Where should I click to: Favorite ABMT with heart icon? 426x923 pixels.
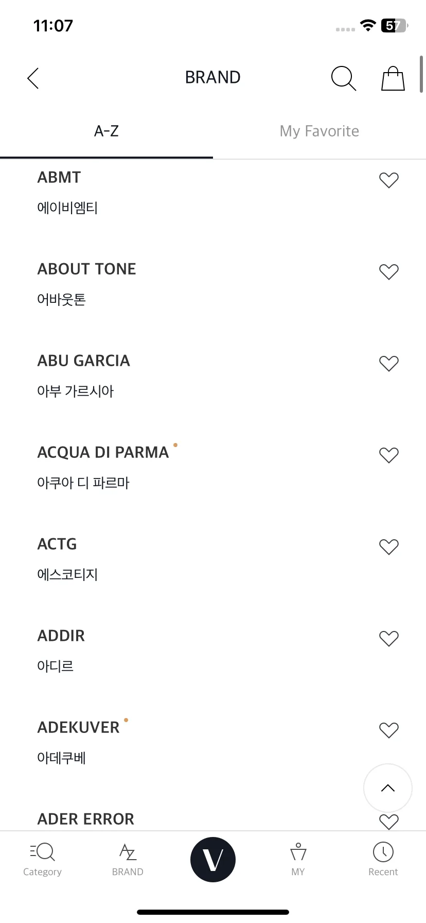[389, 180]
